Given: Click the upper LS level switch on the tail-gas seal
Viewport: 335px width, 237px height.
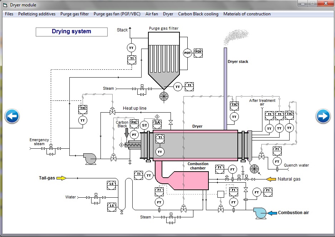Looking at the screenshot, I should [x=112, y=185].
